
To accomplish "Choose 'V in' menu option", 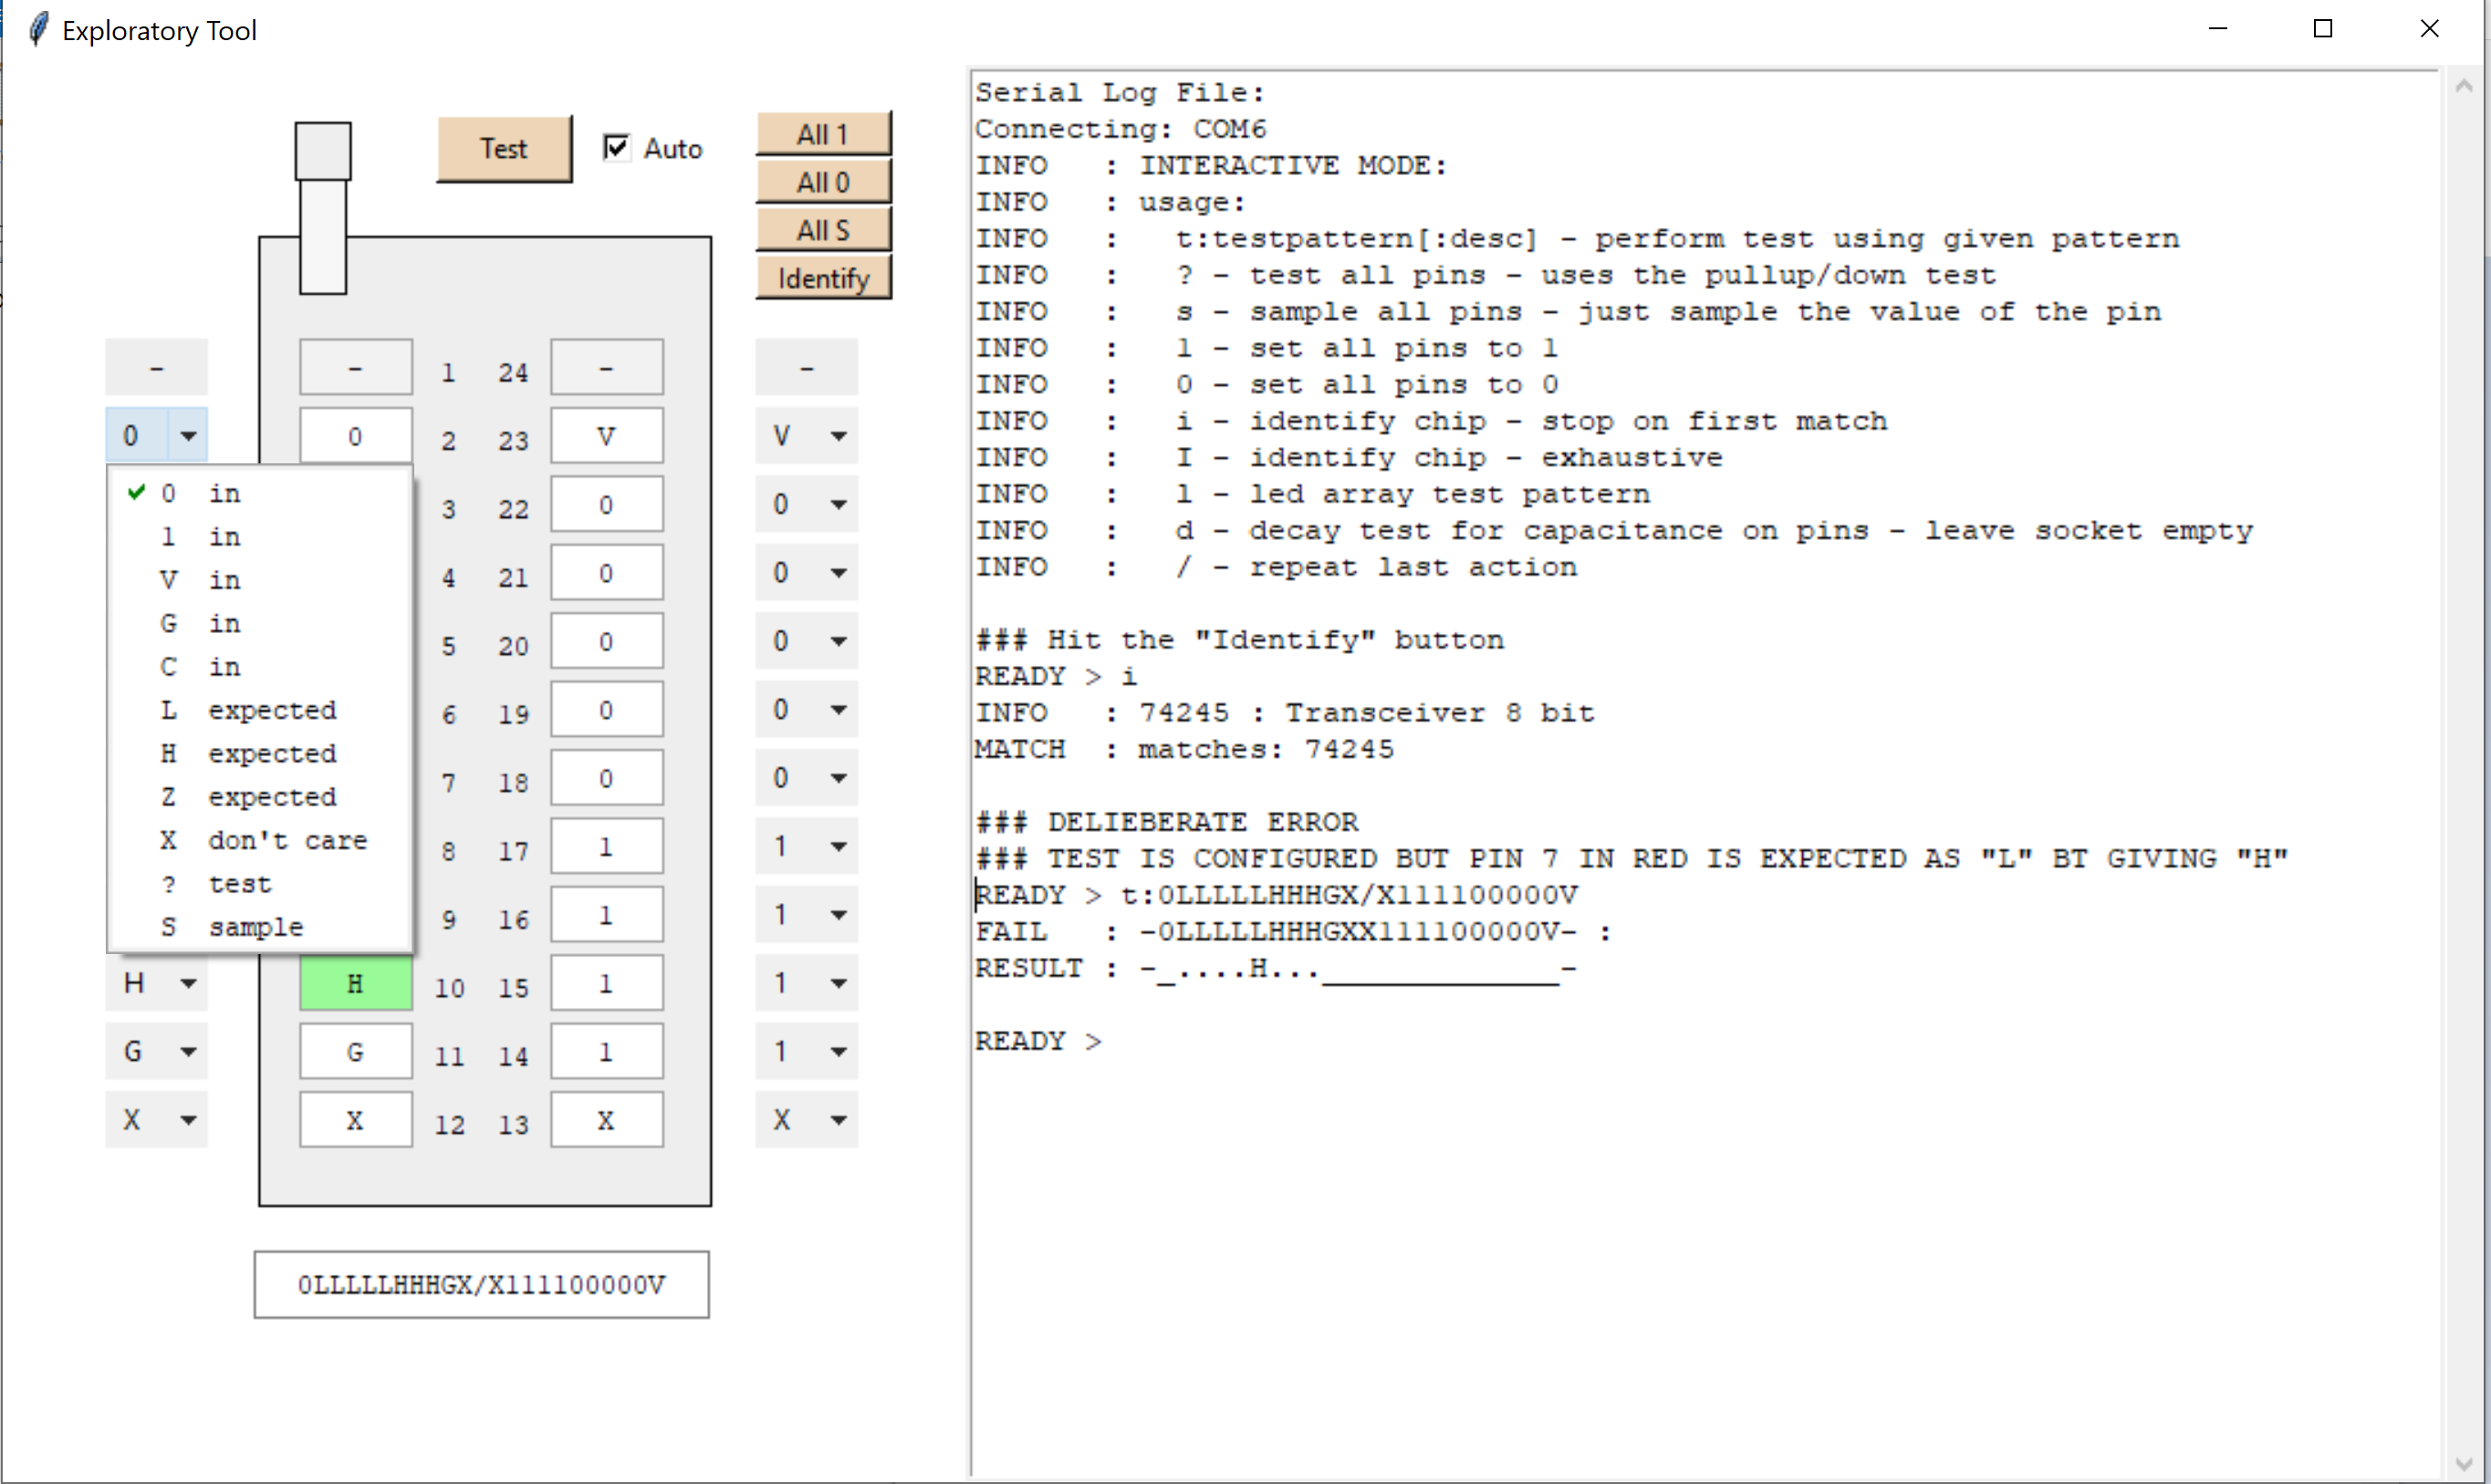I will (260, 580).
